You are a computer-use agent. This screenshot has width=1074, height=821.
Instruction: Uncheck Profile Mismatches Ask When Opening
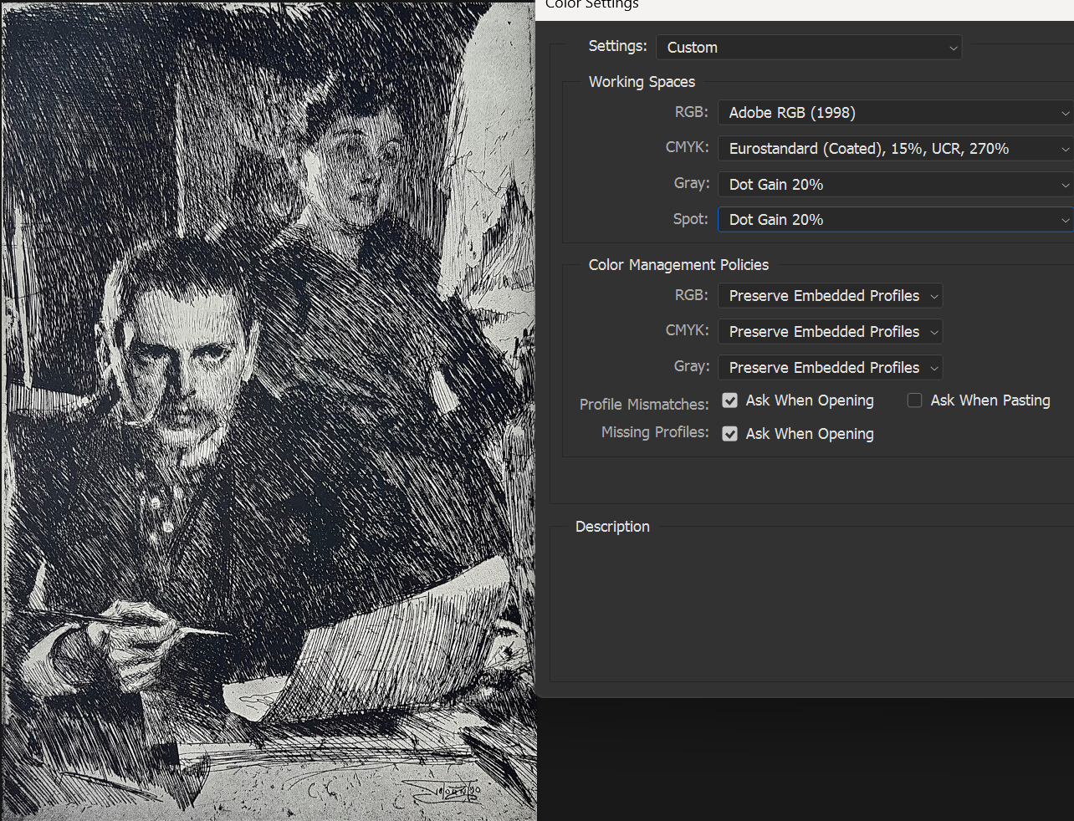coord(730,400)
